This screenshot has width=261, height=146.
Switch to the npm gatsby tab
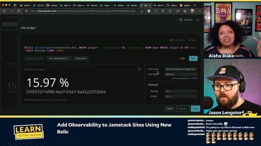(x=185, y=5)
